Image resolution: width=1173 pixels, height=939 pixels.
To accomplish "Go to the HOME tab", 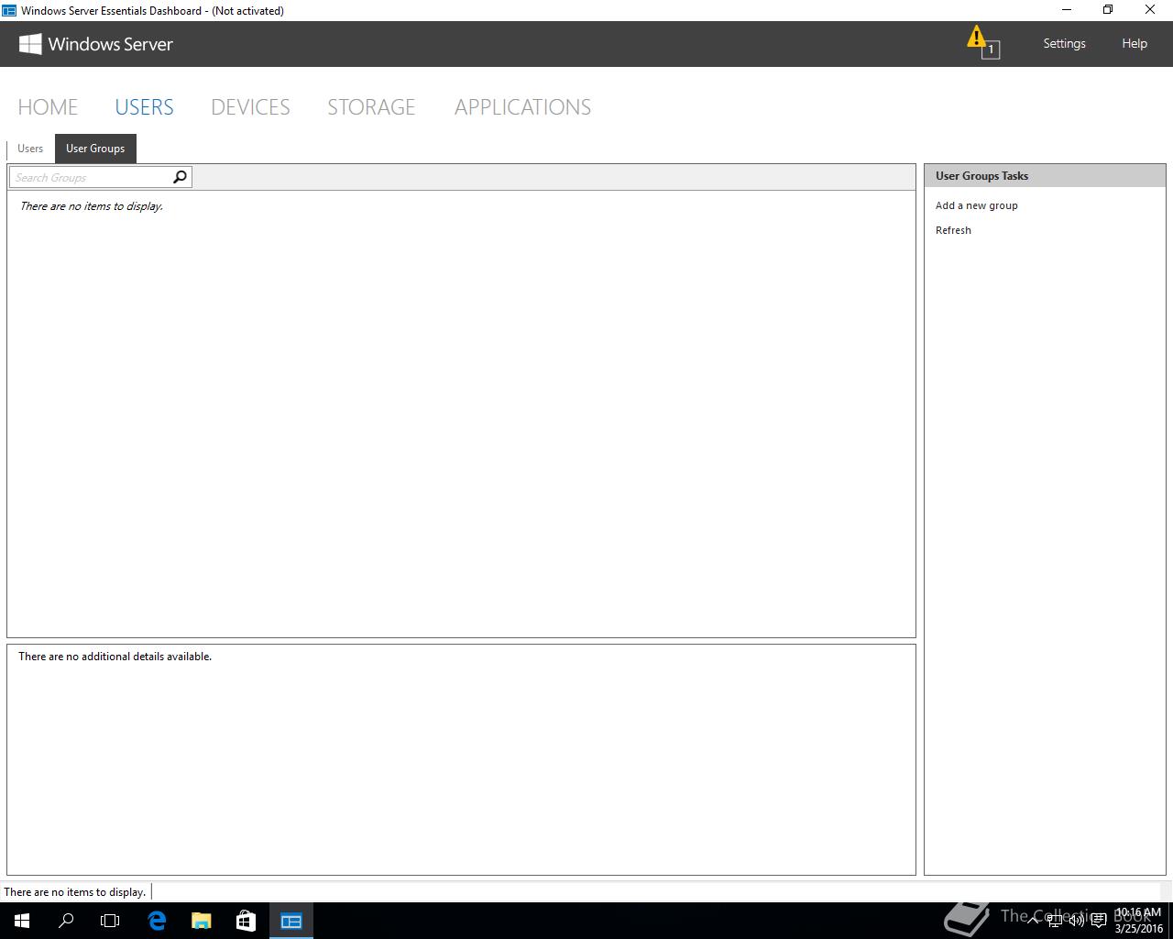I will coord(48,107).
